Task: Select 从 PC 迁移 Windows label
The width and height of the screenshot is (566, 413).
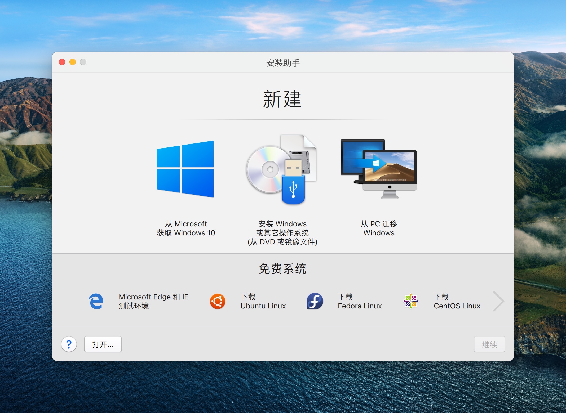Action: (379, 228)
